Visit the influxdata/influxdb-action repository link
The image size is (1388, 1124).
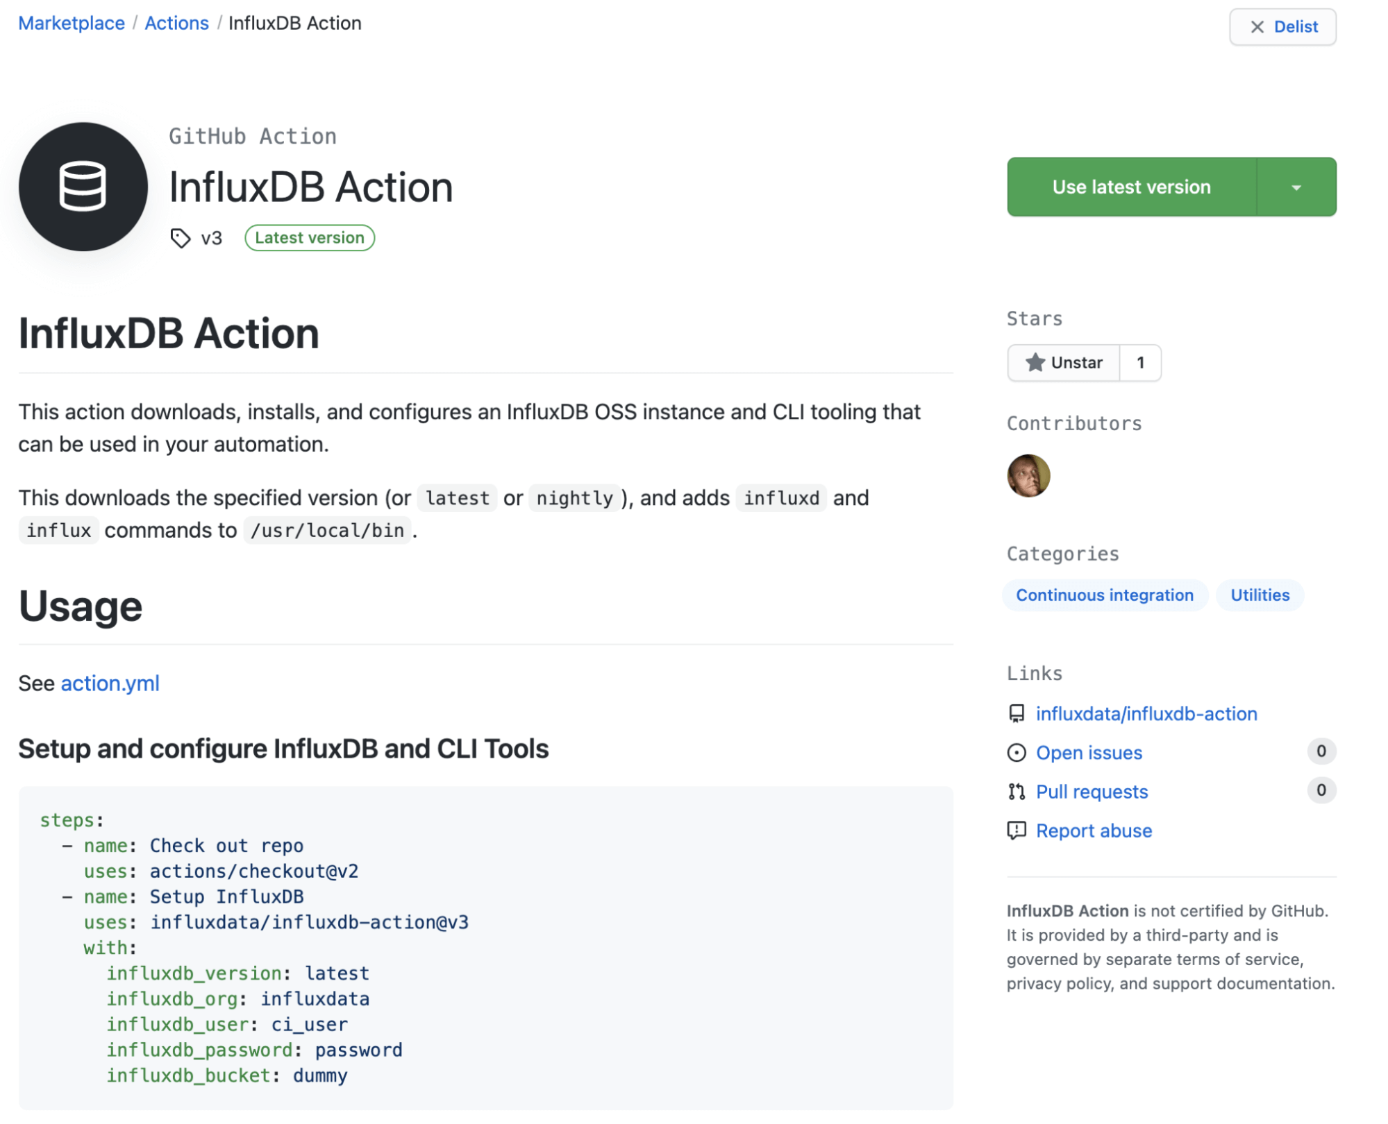(1146, 713)
